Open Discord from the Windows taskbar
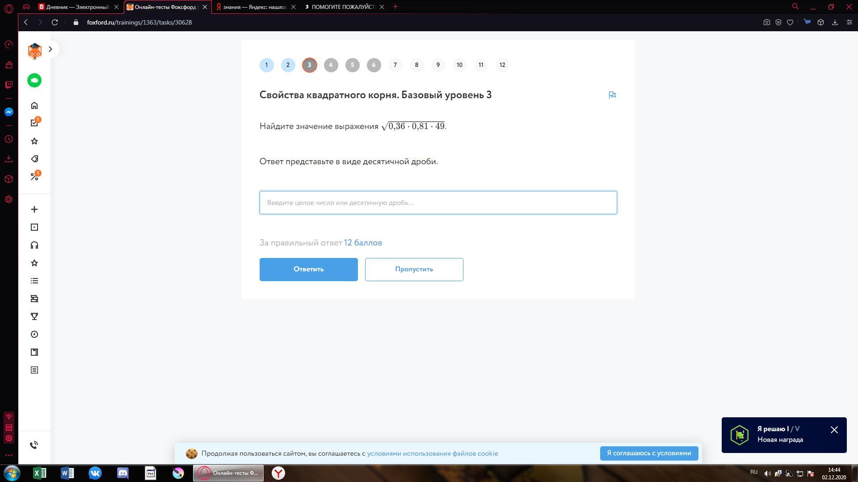858x482 pixels. point(123,473)
